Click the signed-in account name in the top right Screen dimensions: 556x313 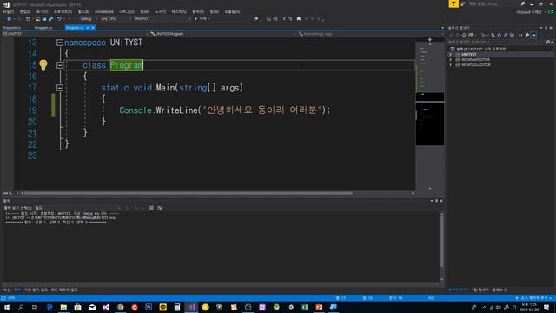pos(528,12)
